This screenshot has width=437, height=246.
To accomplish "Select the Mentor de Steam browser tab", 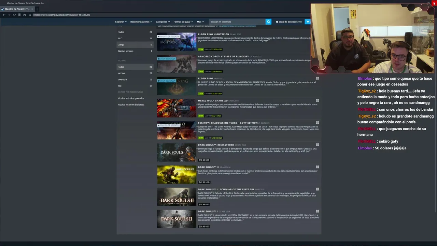I will (17, 9).
